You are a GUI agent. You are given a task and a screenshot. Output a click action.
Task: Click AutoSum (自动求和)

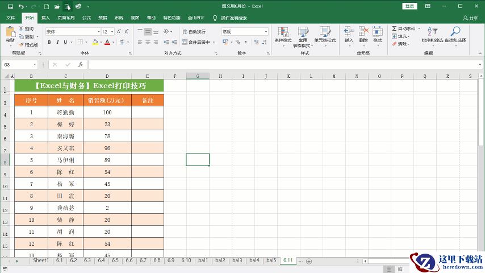(x=404, y=28)
